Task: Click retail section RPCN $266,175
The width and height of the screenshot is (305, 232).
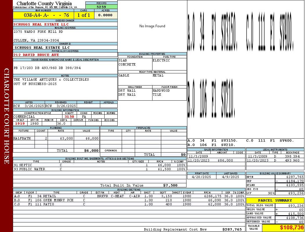Action: (212, 196)
